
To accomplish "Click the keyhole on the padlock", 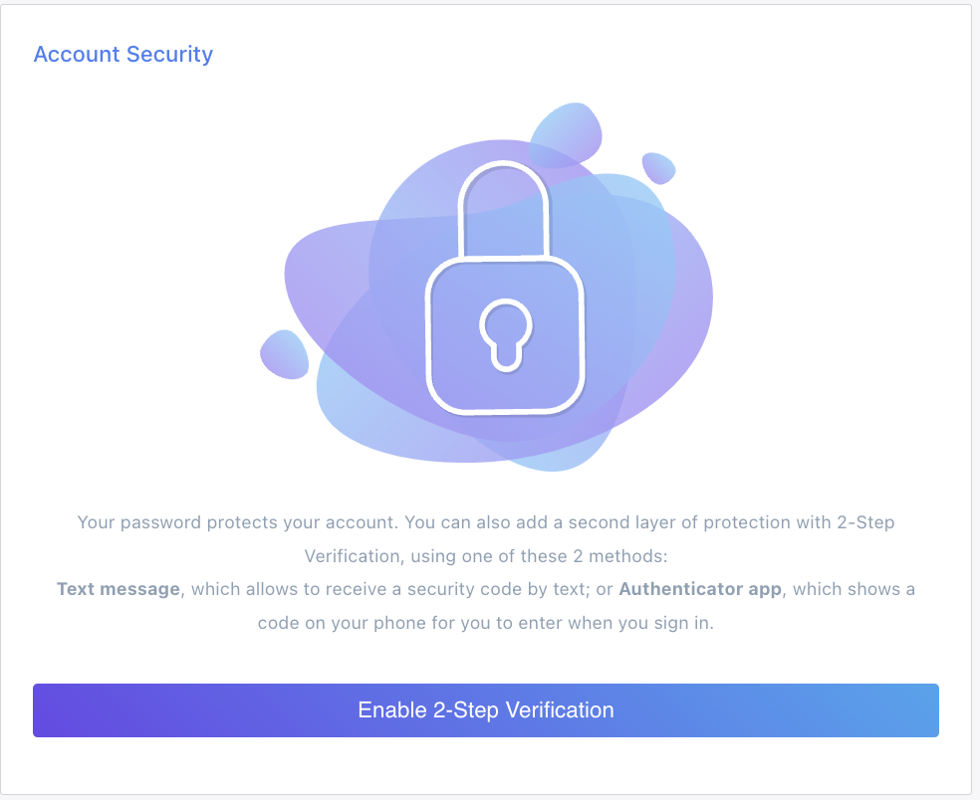I will click(506, 335).
